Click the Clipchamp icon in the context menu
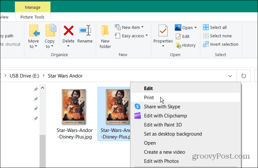 tap(138, 115)
